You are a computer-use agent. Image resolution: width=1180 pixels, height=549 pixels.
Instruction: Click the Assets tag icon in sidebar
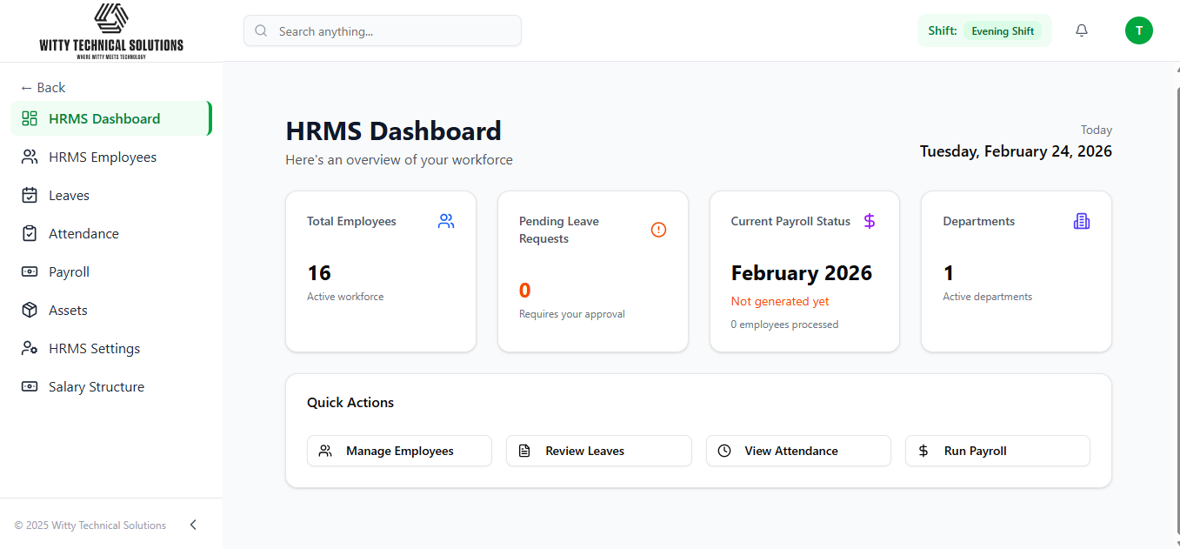coord(29,310)
